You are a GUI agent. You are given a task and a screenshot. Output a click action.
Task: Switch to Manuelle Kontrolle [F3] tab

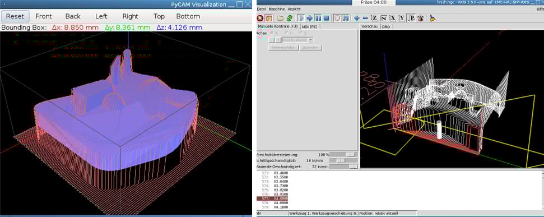pyautogui.click(x=277, y=26)
